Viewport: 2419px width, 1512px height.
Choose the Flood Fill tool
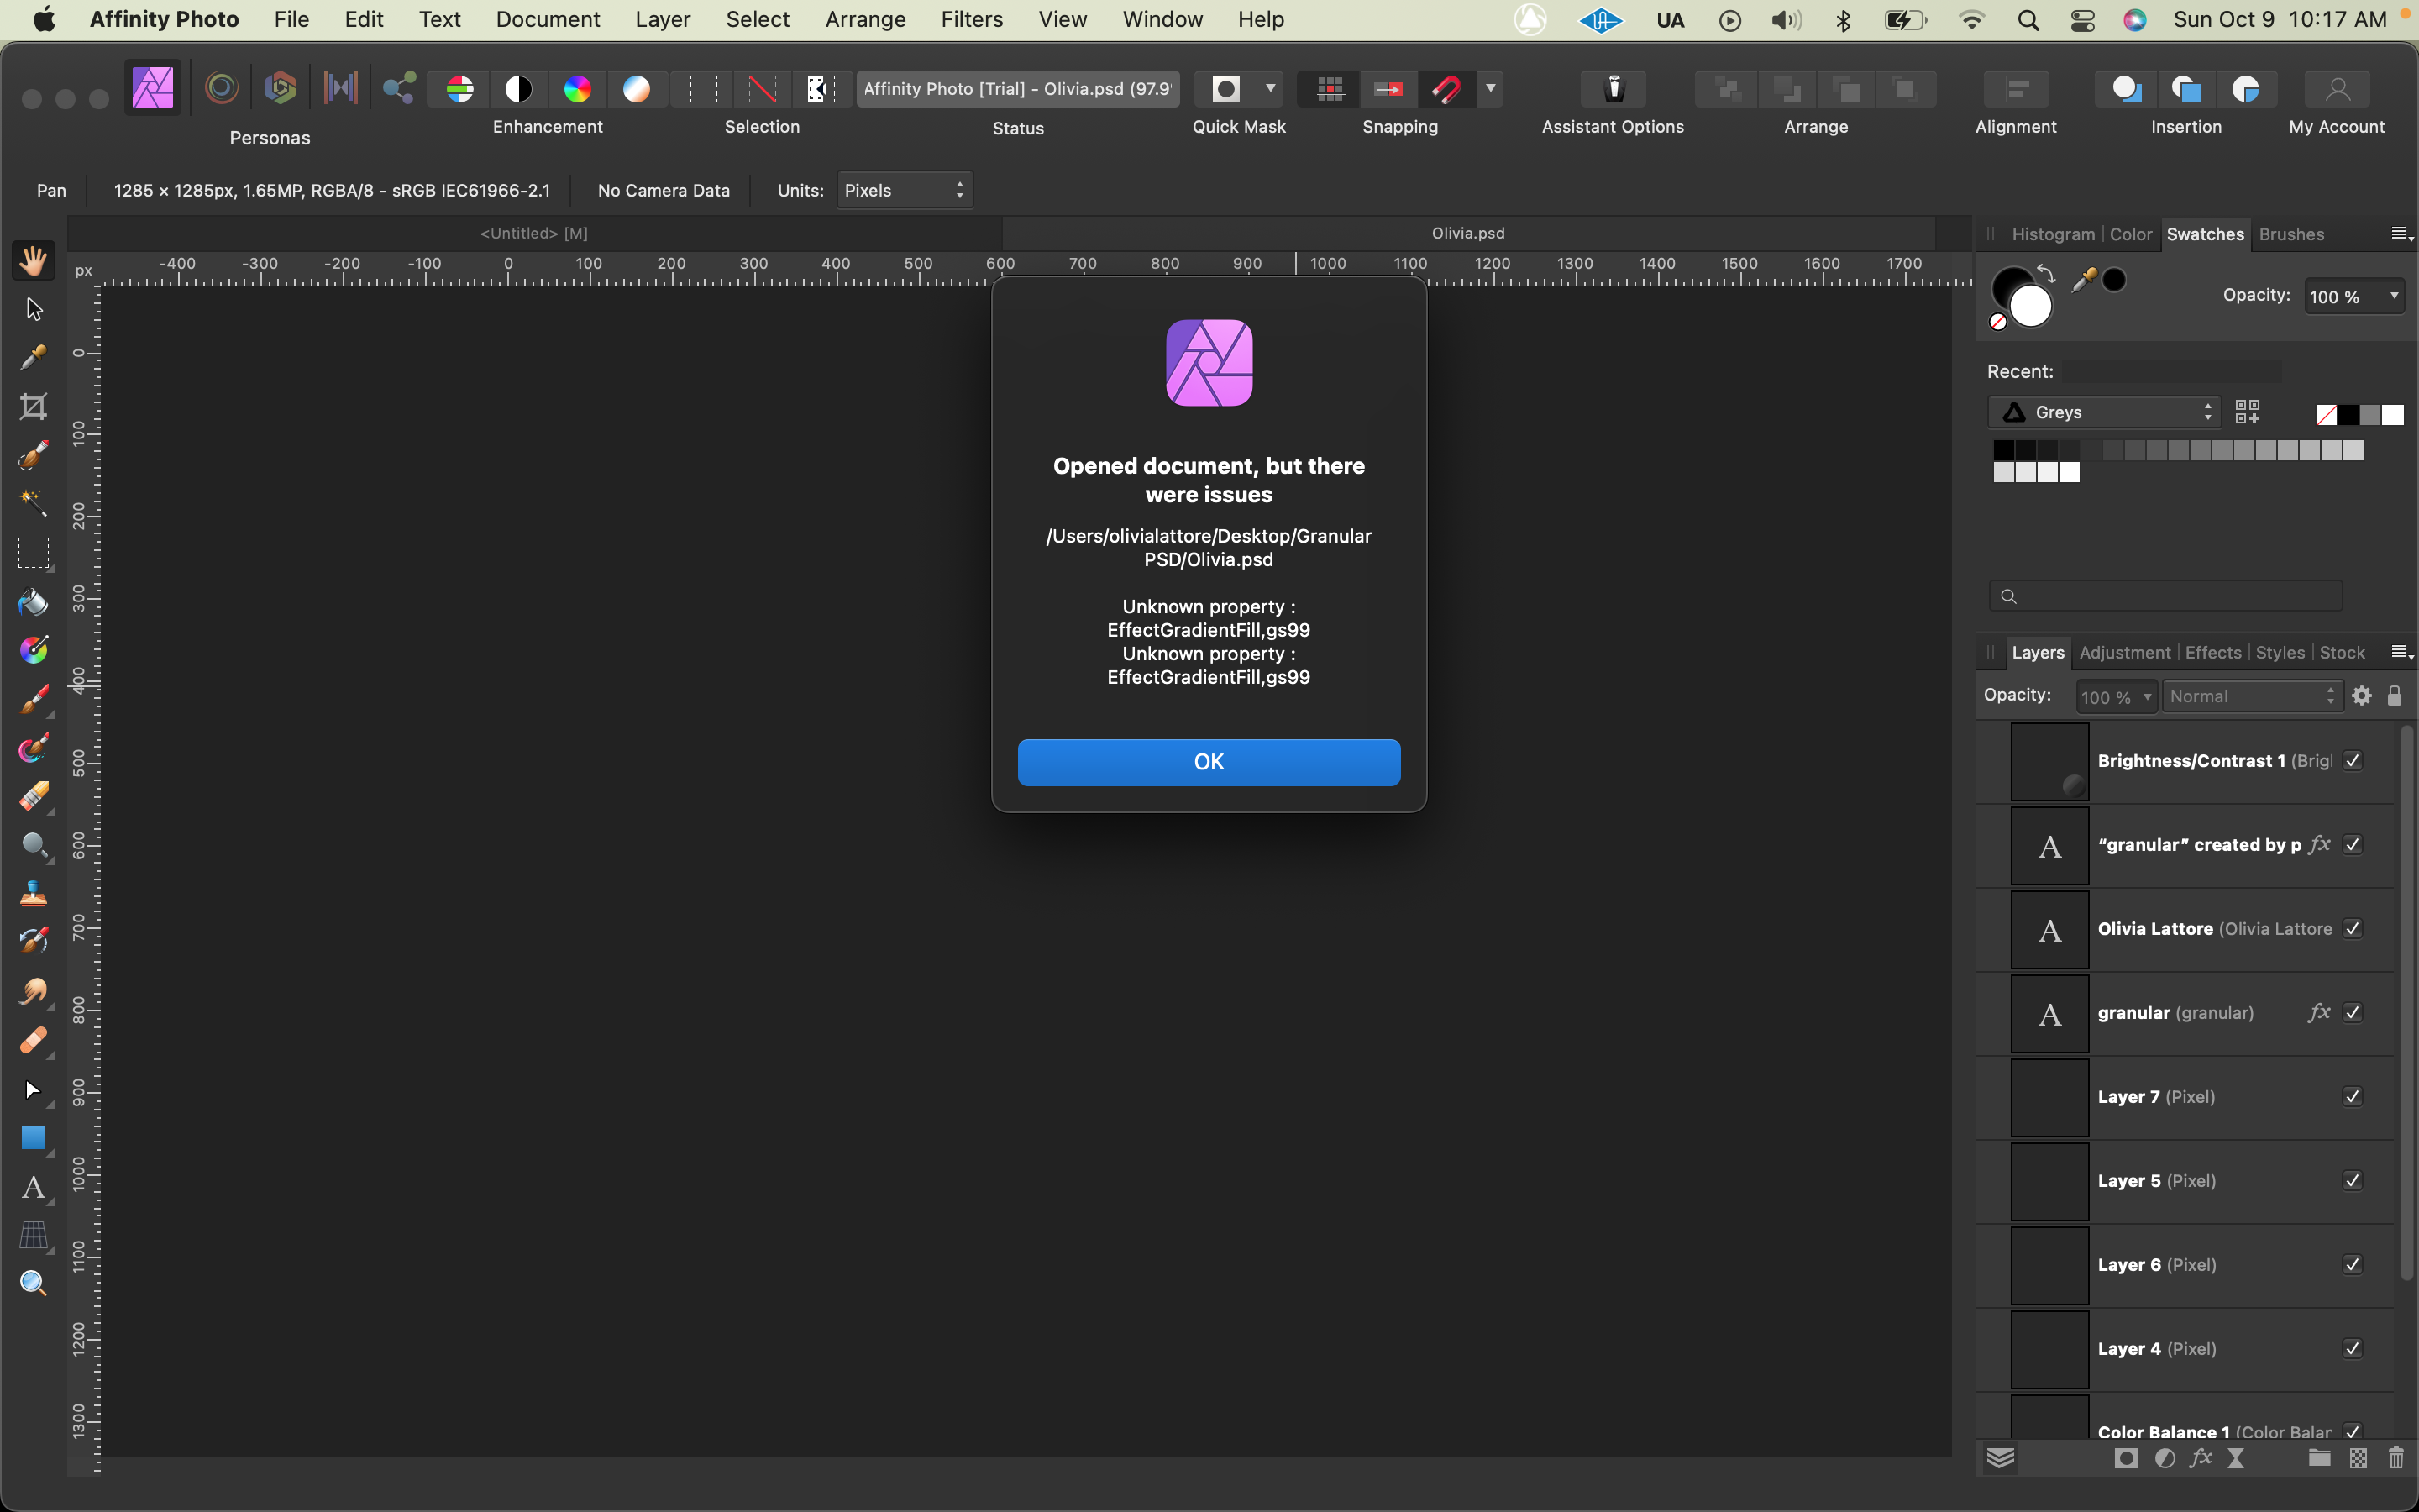pos(33,601)
